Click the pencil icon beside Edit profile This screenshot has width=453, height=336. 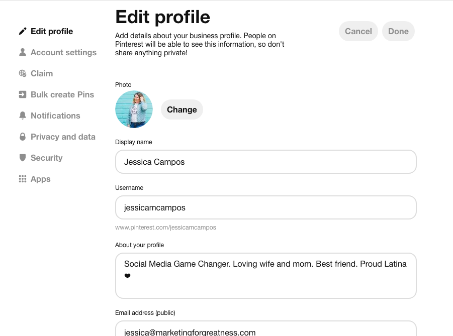click(22, 31)
